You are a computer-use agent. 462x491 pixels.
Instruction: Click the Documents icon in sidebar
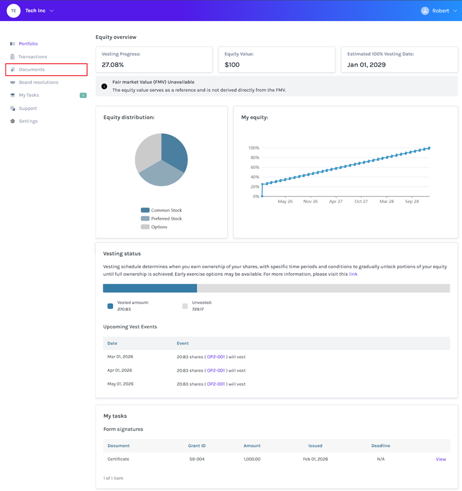pyautogui.click(x=13, y=70)
